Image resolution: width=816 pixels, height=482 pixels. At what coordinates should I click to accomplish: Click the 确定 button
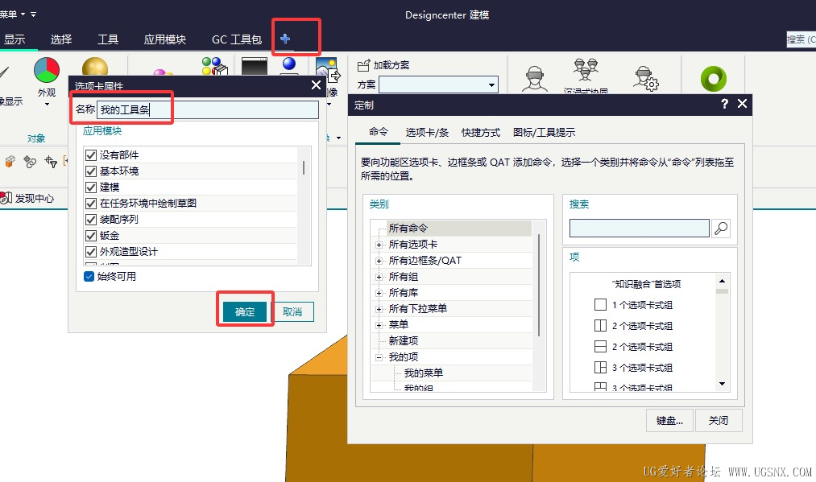[x=245, y=311]
